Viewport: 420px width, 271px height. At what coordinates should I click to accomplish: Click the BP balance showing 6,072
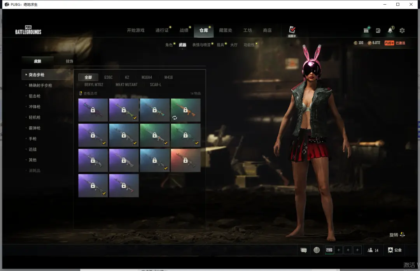coord(374,43)
